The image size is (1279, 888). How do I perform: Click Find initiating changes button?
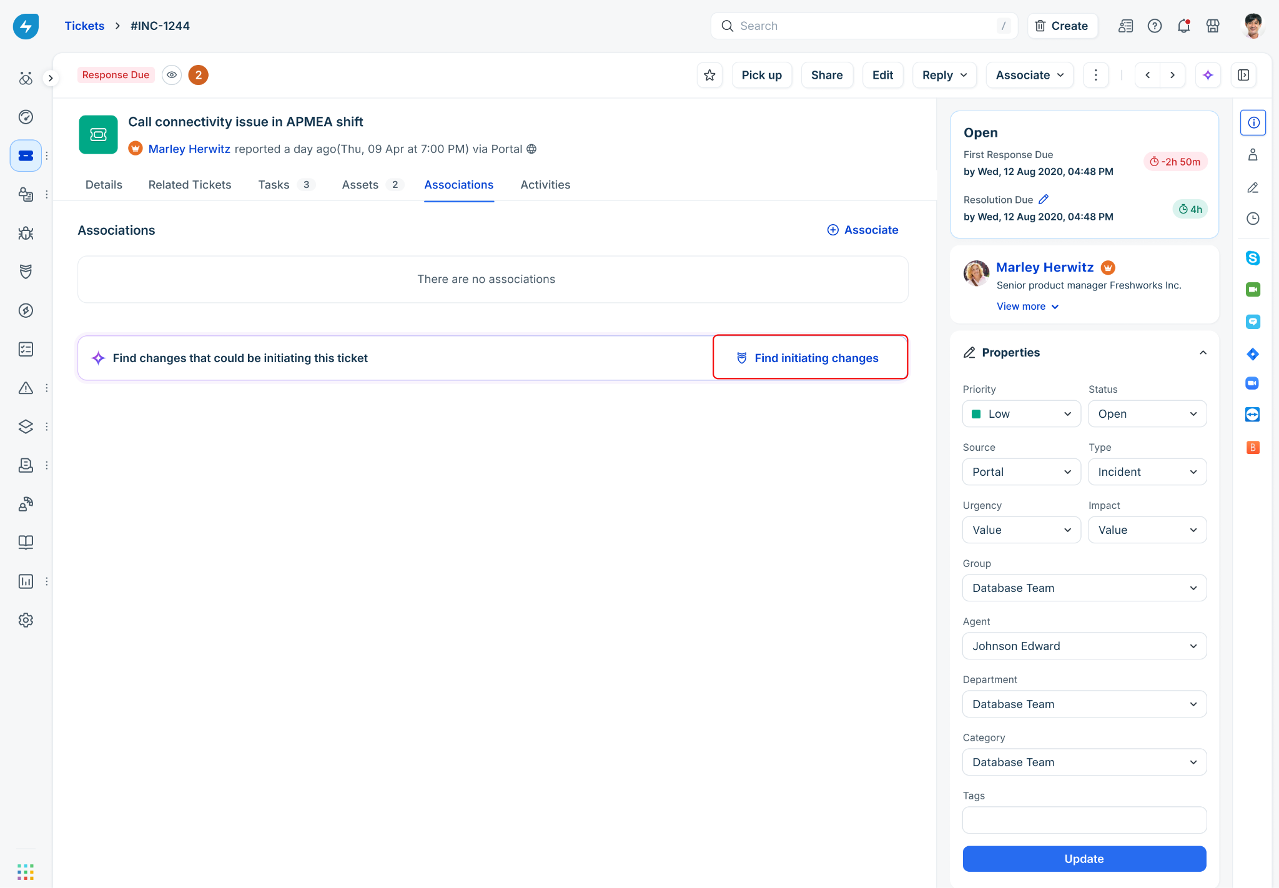click(x=810, y=358)
